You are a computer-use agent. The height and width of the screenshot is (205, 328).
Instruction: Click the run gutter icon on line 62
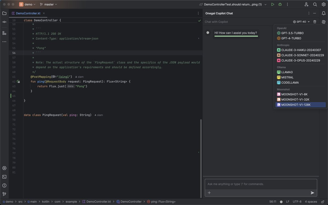pos(18,82)
